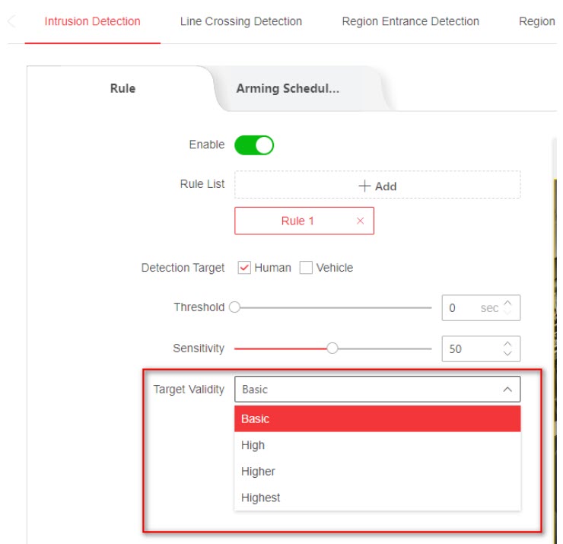Click the Sensitivity slider handle
The width and height of the screenshot is (563, 544).
click(x=332, y=348)
